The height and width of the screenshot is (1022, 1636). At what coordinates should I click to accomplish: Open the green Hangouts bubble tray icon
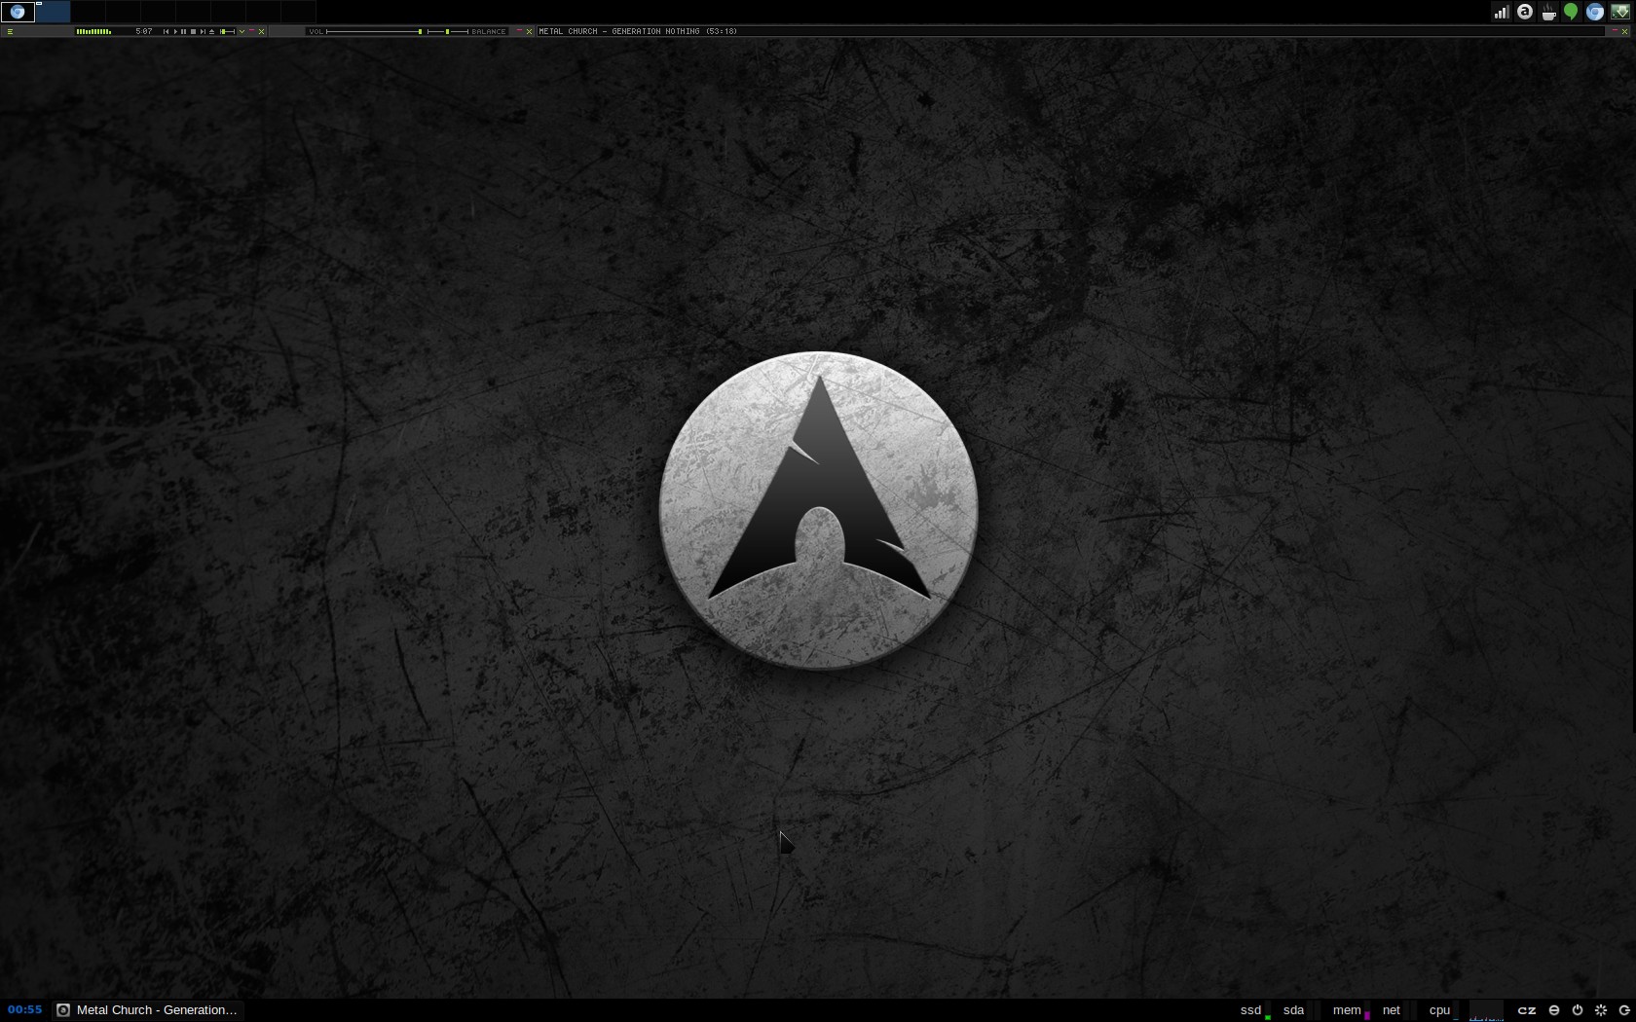pos(1571,12)
